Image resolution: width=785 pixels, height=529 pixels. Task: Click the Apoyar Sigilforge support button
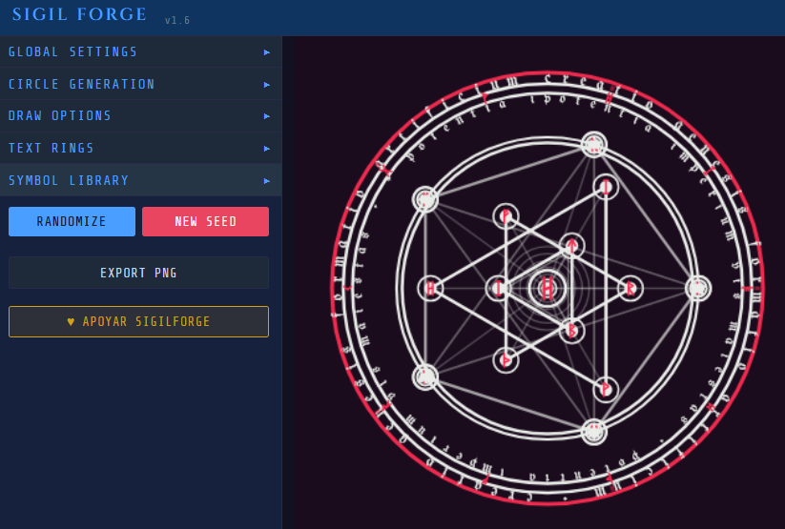pyautogui.click(x=138, y=322)
